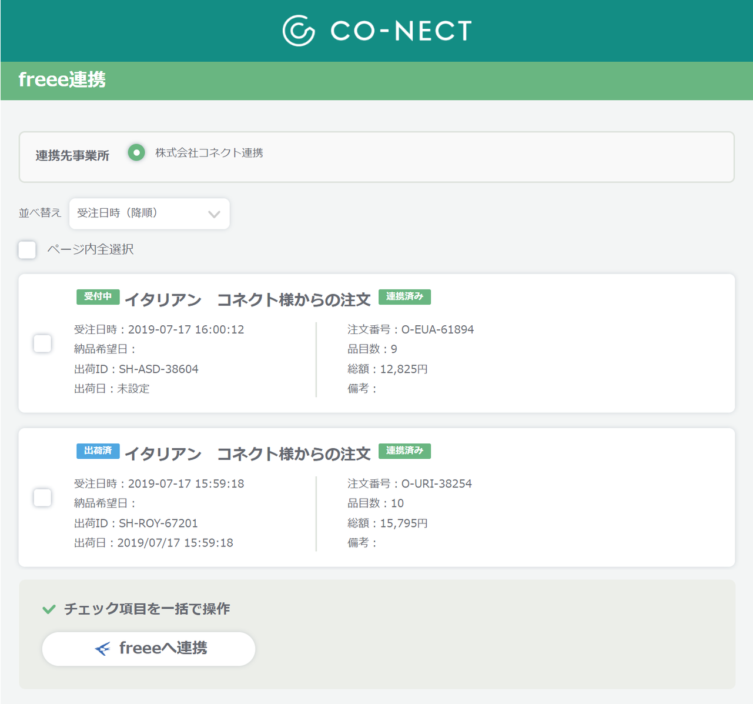Tick checkbox for order O-URI-38254
The width and height of the screenshot is (753, 704).
click(x=42, y=498)
